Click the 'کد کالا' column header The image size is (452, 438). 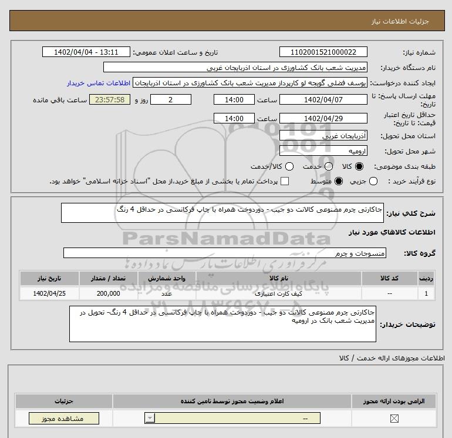(389, 278)
